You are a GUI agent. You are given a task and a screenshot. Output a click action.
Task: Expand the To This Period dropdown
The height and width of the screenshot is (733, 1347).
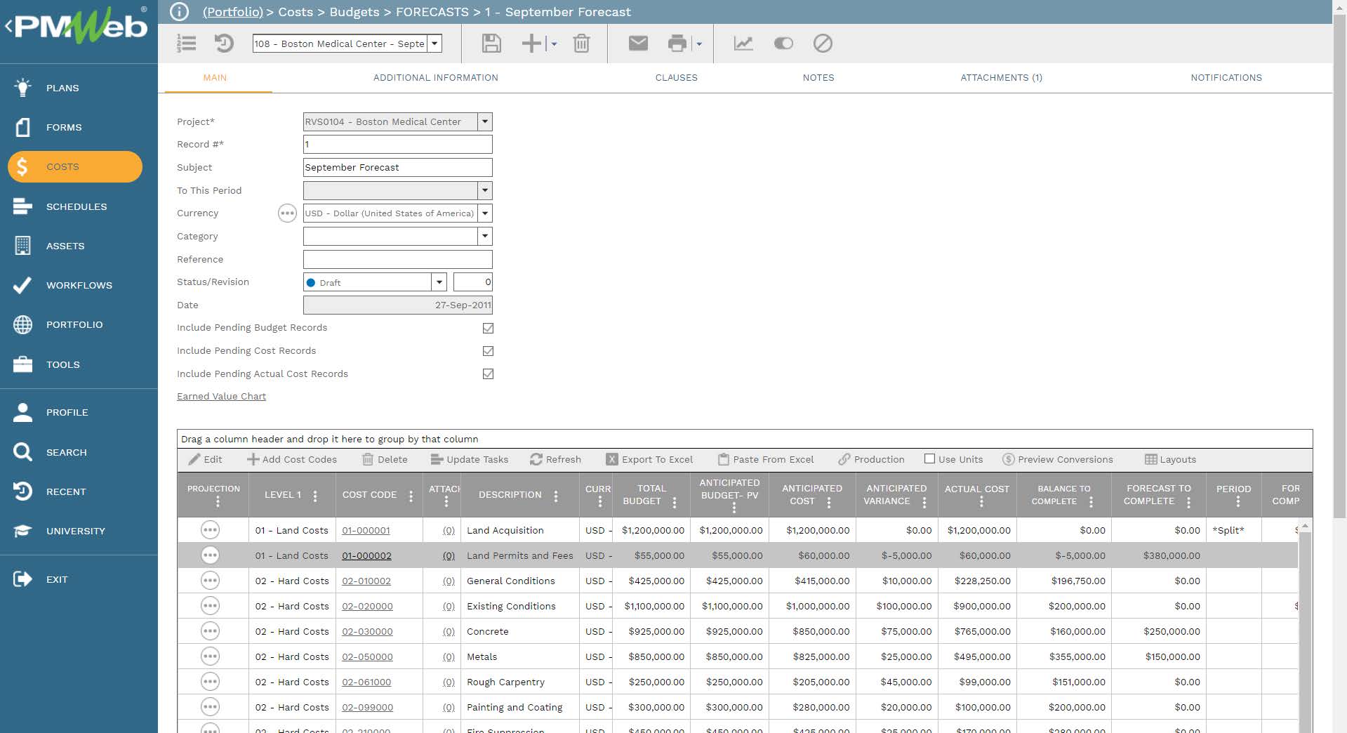tap(485, 190)
